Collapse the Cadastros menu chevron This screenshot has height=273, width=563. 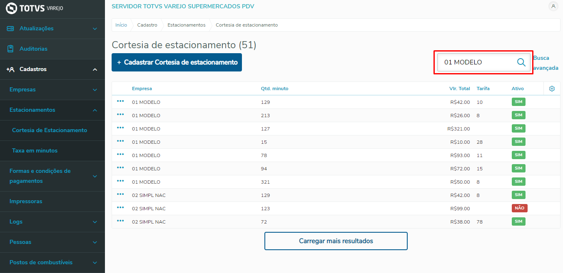coord(95,69)
